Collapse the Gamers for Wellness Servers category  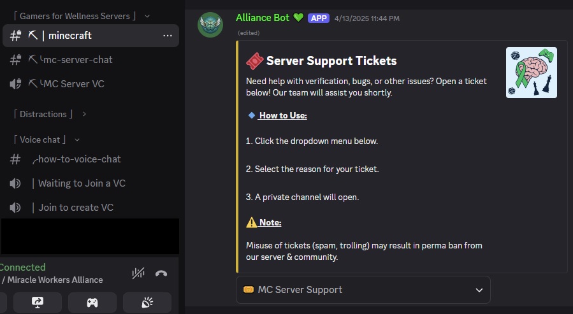point(81,16)
